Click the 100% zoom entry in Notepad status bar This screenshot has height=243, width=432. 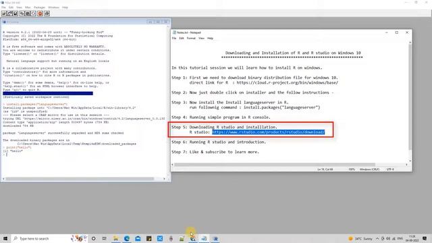(x=352, y=169)
